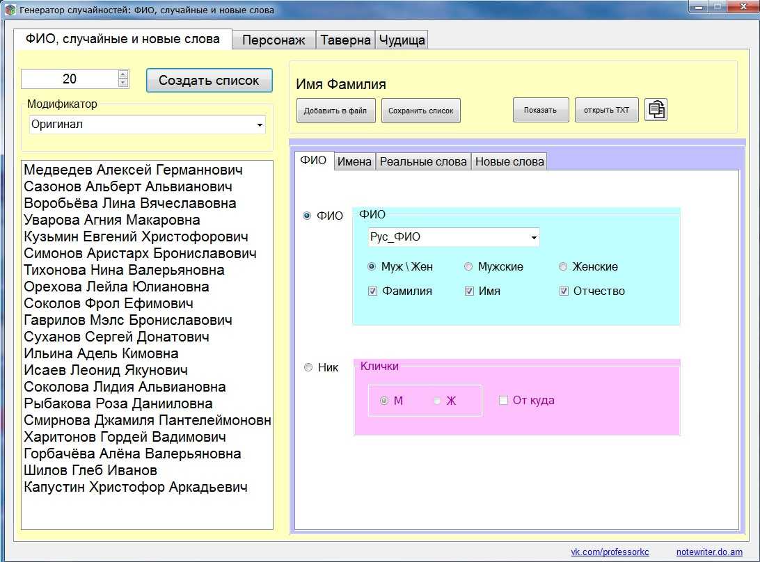Increase count with spinner up arrow

[123, 74]
